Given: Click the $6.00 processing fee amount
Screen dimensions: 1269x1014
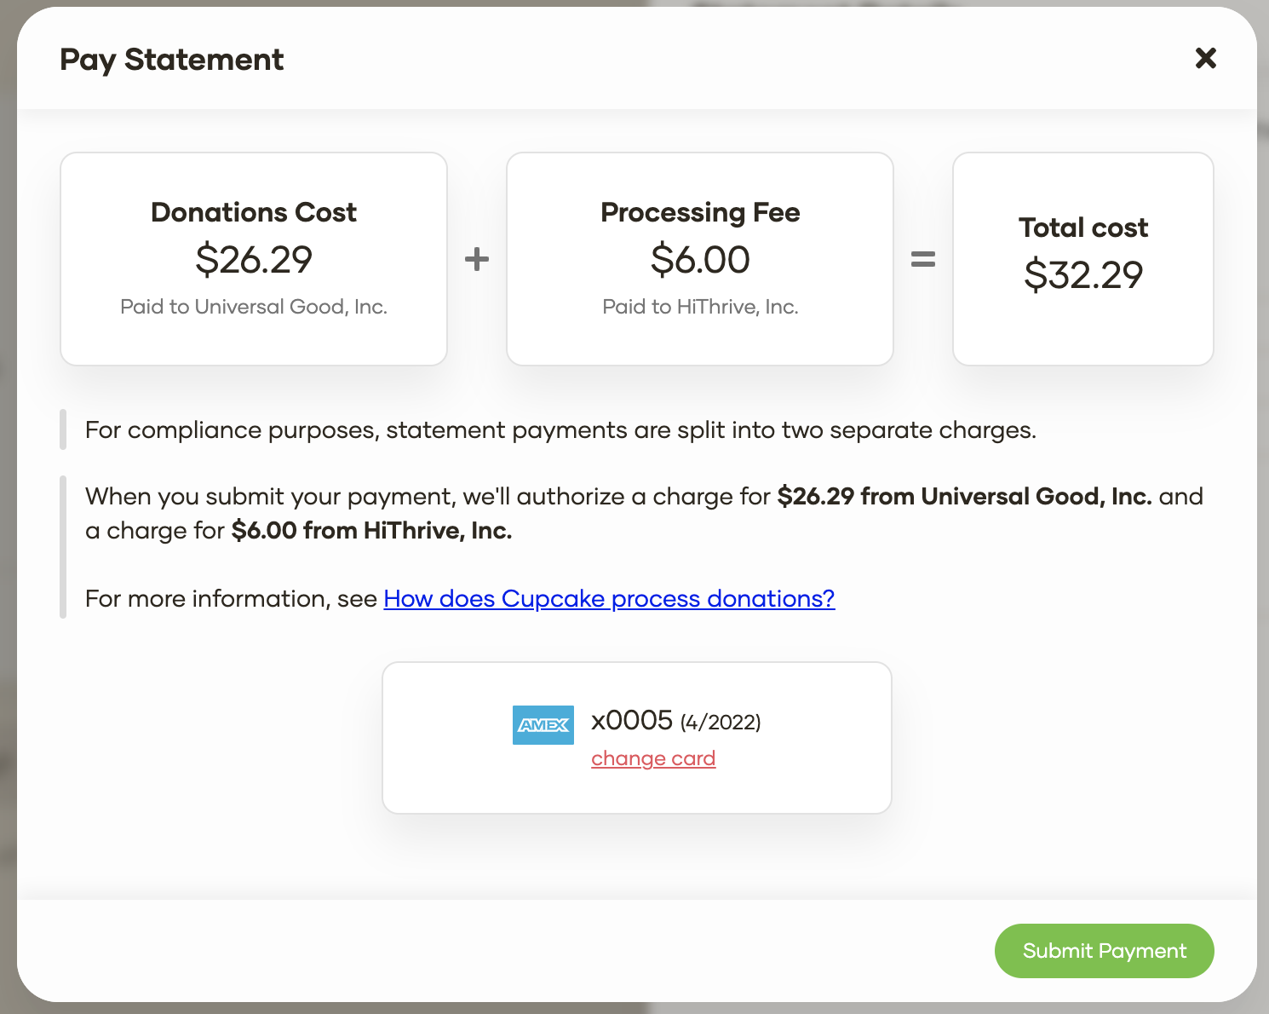Looking at the screenshot, I should tap(700, 259).
